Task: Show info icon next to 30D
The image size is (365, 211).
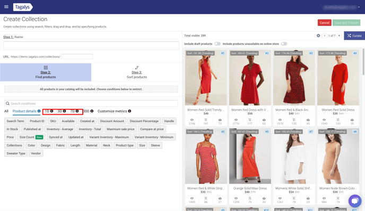Action: point(92,111)
